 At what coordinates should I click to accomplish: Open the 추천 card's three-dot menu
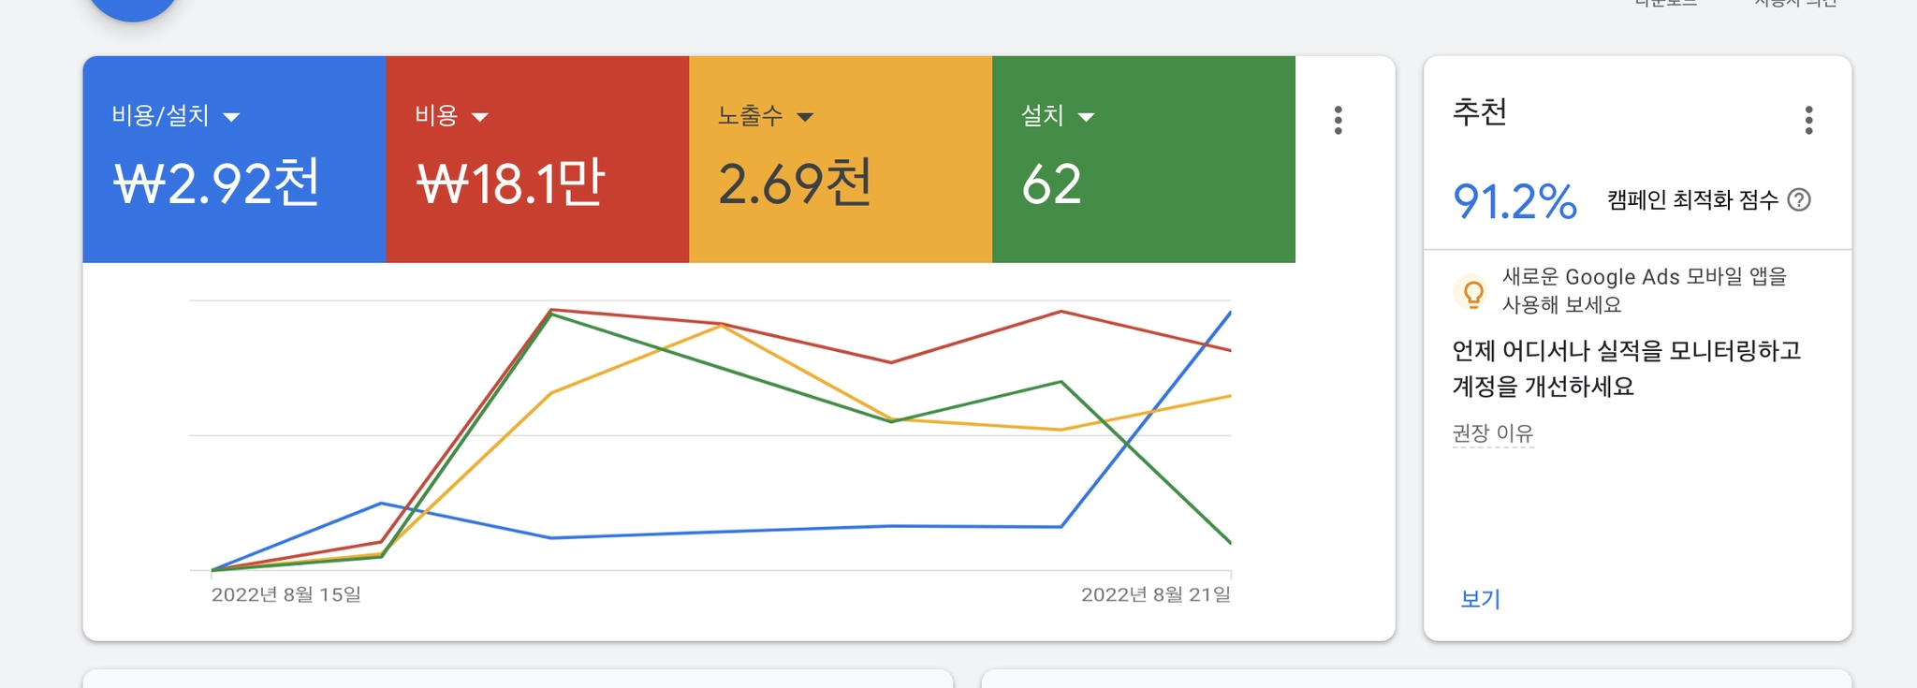1808,120
